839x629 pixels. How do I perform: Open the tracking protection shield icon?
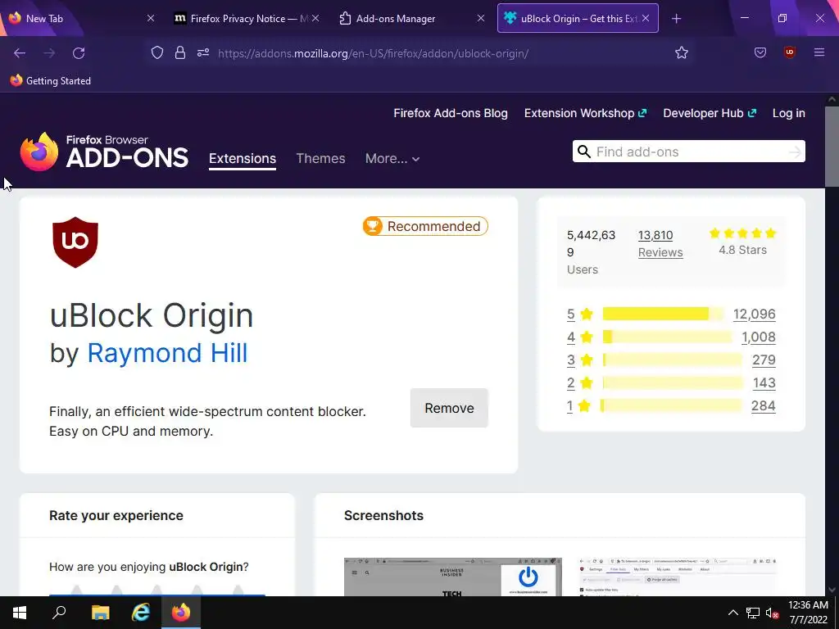coord(156,52)
